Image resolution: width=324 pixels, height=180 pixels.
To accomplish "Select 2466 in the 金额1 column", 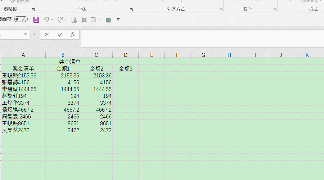I will (63, 116).
